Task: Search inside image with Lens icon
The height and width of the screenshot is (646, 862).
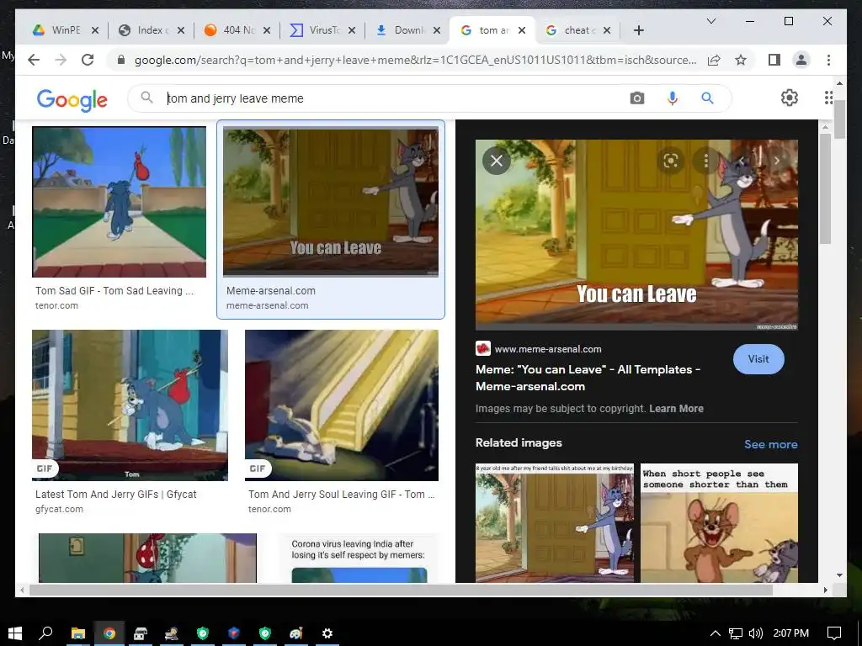Action: coord(671,161)
